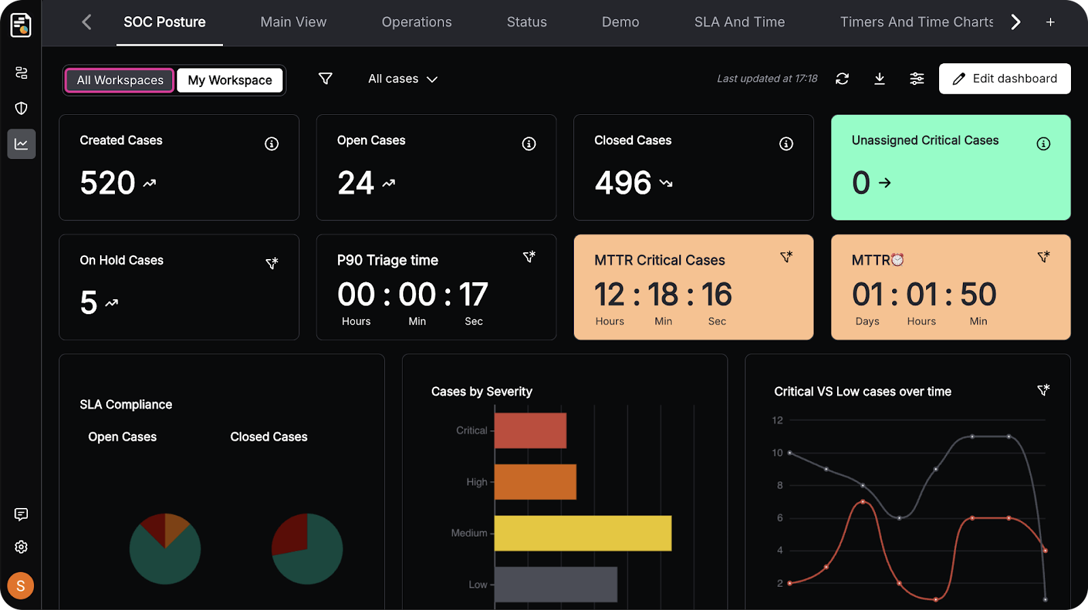Open the workflows icon in left sidebar
Screen dimensions: 1088x610
(x=21, y=73)
